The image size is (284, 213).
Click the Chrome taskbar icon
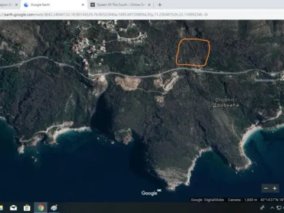click(x=41, y=208)
